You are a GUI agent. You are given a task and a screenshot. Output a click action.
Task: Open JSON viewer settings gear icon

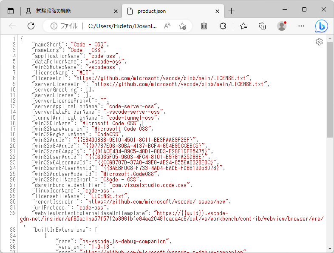(x=319, y=42)
